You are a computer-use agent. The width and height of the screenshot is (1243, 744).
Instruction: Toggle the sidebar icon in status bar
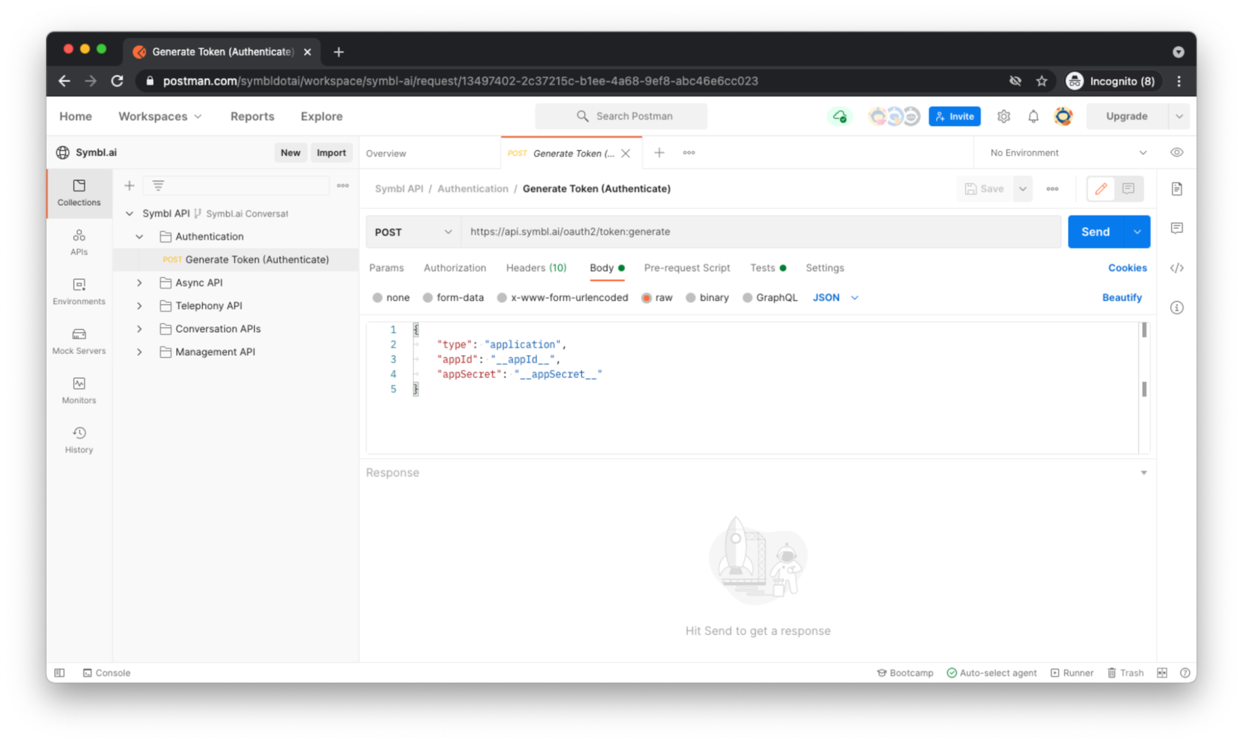tap(60, 672)
